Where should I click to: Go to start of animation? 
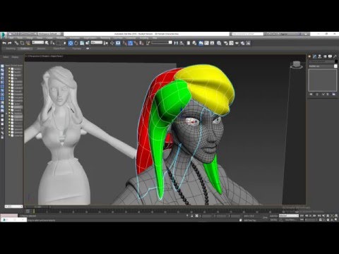click(x=302, y=216)
